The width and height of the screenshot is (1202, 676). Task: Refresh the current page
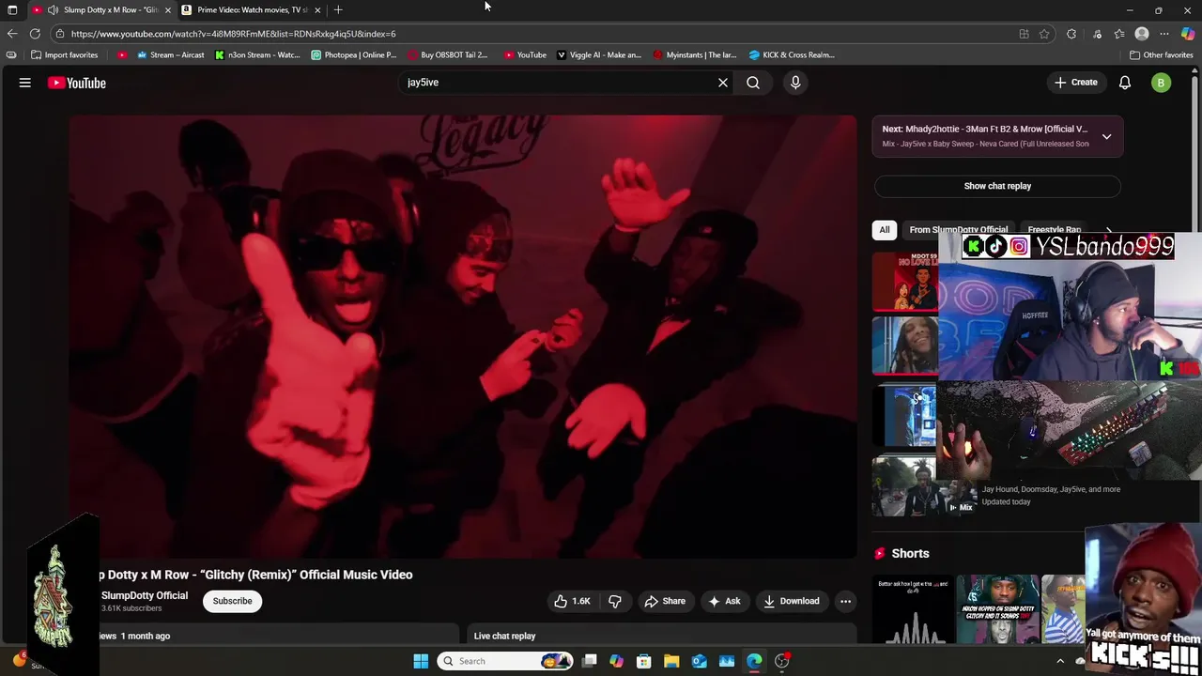[x=35, y=34]
